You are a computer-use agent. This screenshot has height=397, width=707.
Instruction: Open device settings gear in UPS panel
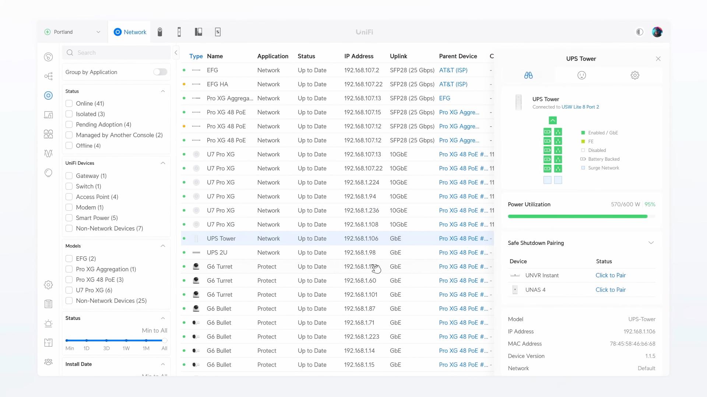click(634, 75)
